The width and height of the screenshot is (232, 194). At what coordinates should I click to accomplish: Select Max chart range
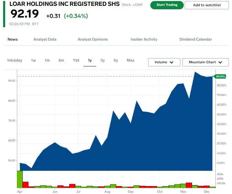[x=131, y=60]
